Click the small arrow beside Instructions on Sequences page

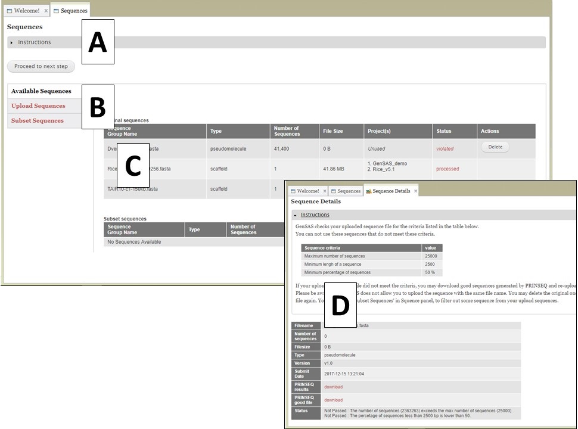pyautogui.click(x=11, y=42)
